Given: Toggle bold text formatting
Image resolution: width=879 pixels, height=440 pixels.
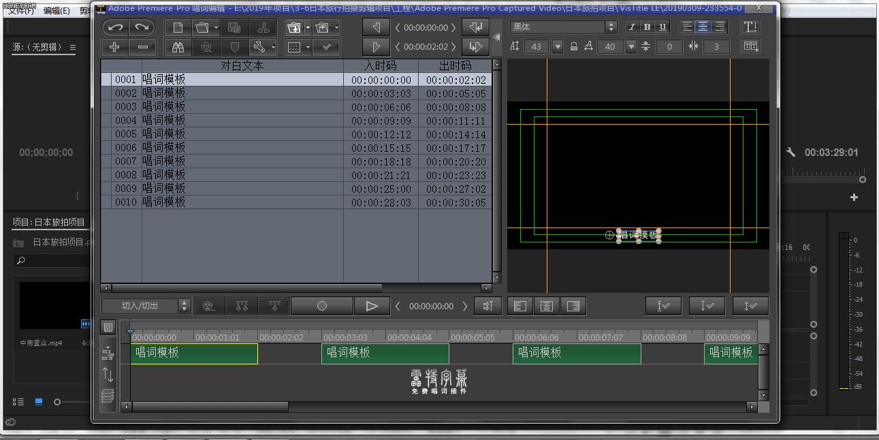Looking at the screenshot, I should [x=647, y=27].
